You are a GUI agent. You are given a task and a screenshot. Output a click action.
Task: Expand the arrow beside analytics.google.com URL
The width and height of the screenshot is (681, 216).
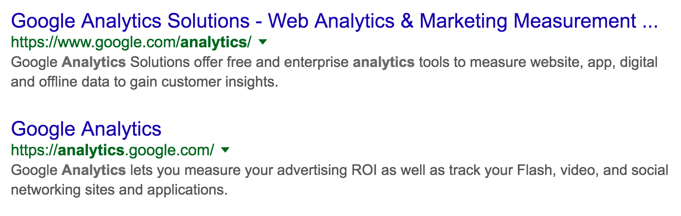(x=225, y=150)
